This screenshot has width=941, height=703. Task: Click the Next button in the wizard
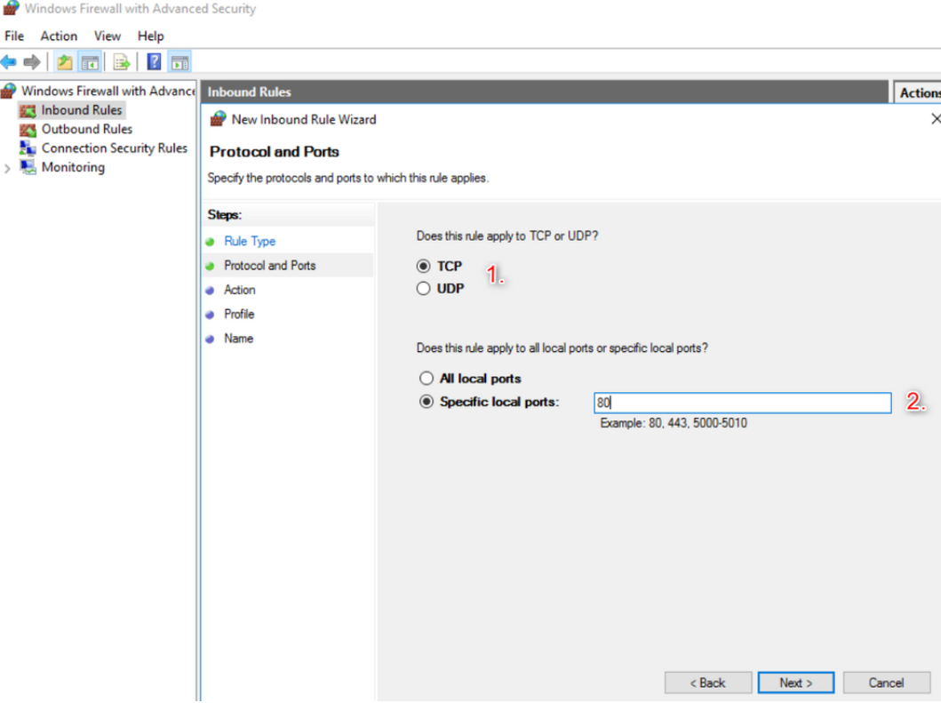click(795, 683)
